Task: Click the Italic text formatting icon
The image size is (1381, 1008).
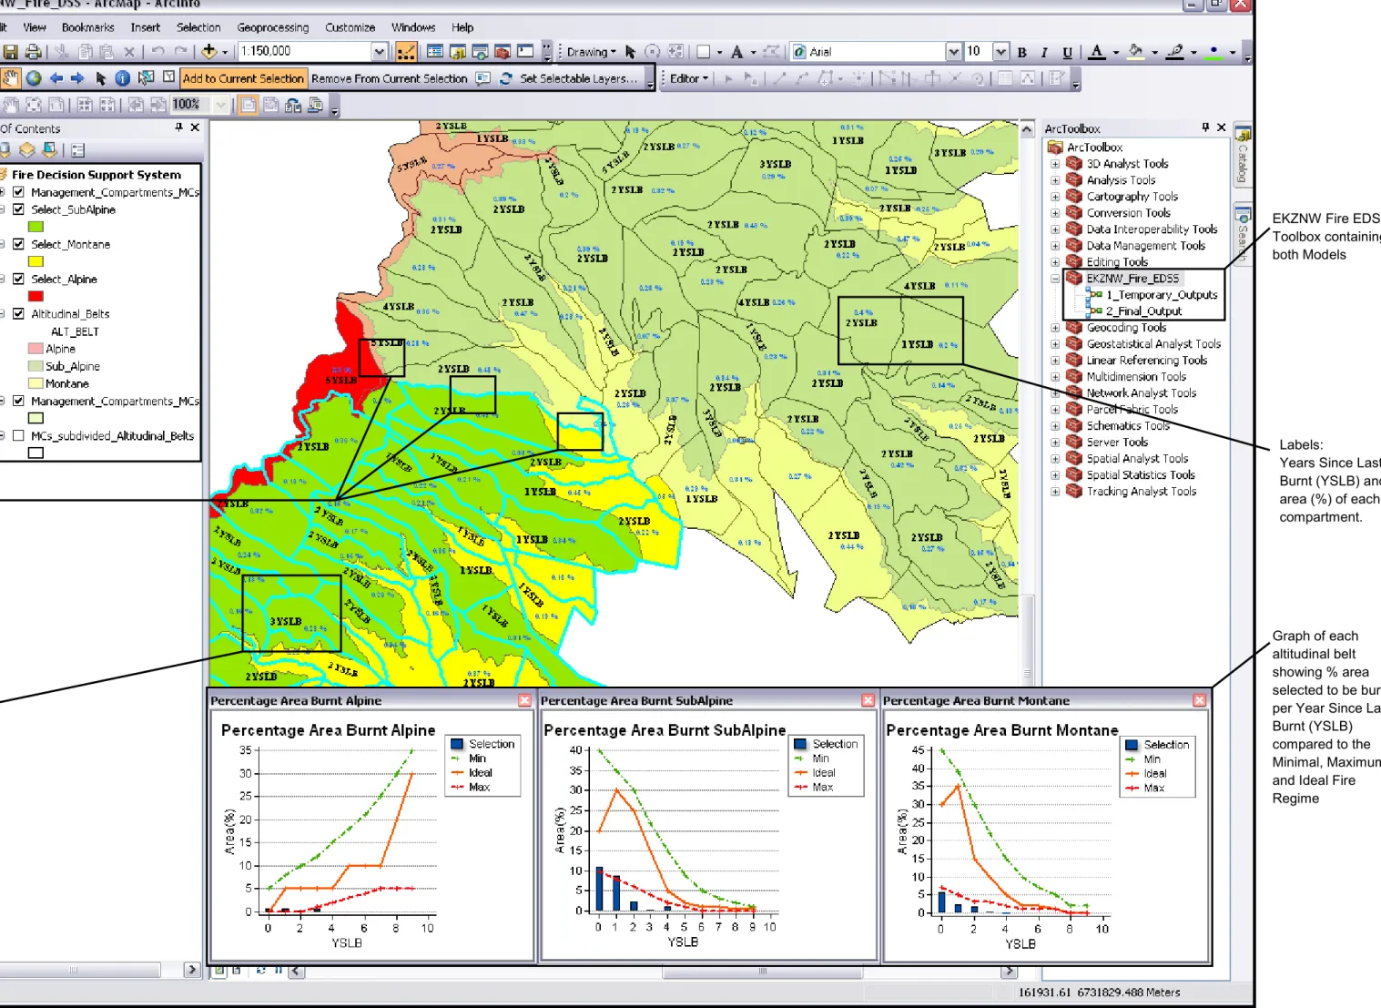Action: [x=1044, y=52]
